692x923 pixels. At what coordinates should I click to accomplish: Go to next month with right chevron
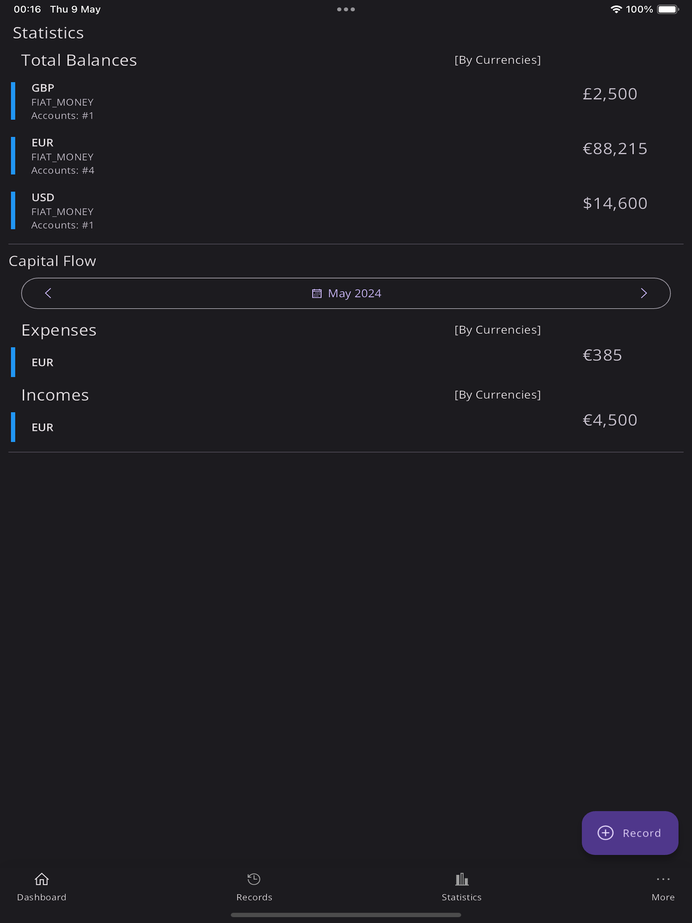644,293
